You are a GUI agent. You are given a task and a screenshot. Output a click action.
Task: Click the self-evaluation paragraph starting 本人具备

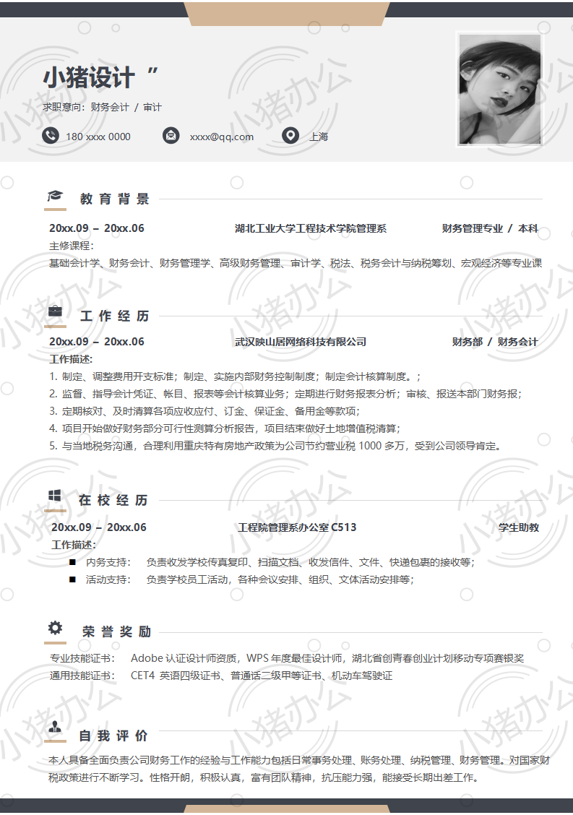click(x=299, y=769)
